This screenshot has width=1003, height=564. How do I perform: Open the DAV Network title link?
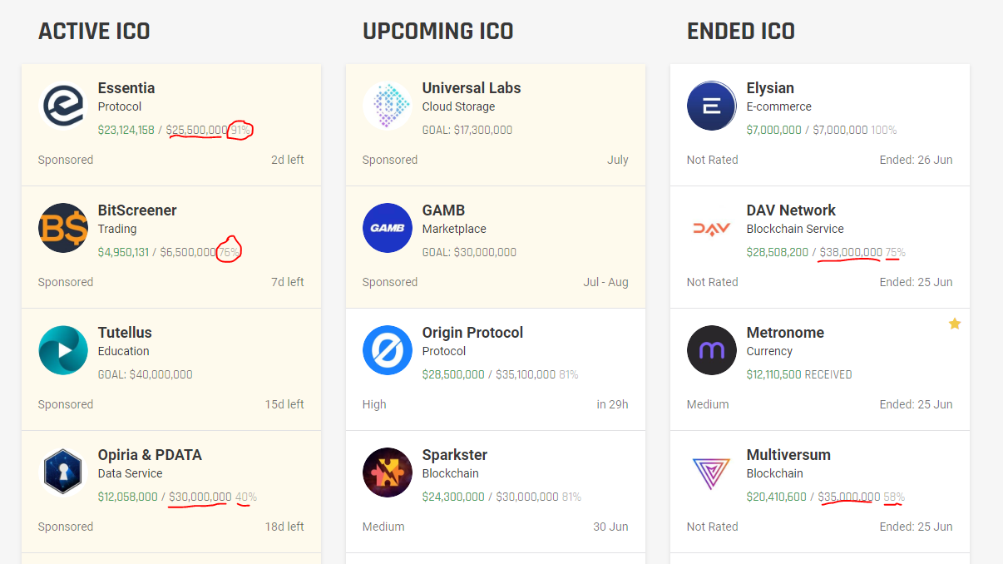point(791,210)
